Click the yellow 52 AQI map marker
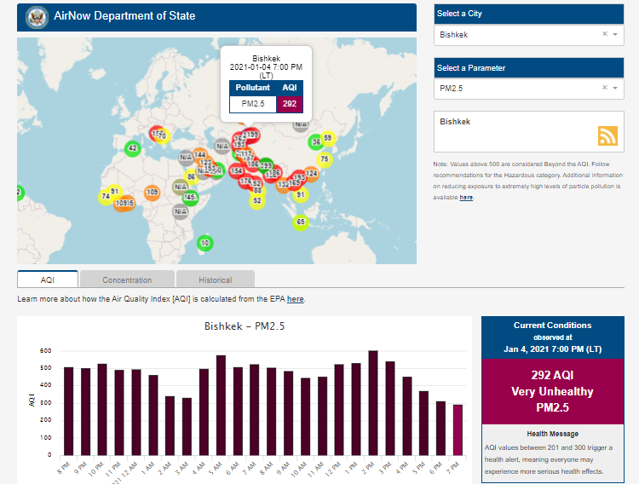Image resolution: width=639 pixels, height=484 pixels. (257, 201)
